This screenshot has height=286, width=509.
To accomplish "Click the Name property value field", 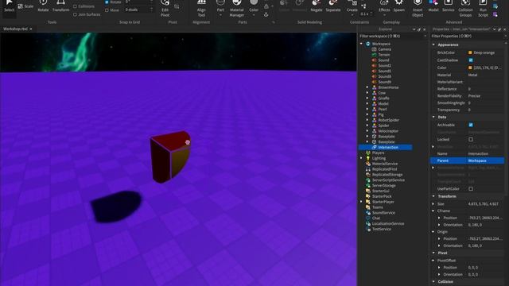I will [486, 153].
